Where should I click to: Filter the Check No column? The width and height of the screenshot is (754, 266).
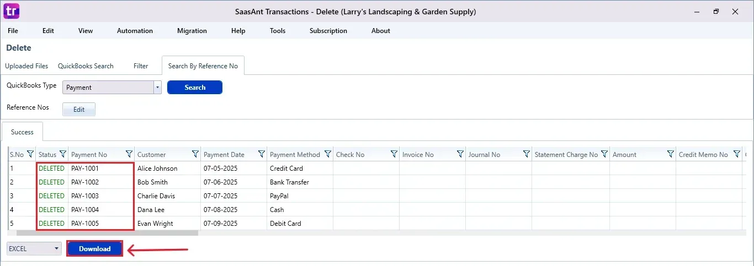(394, 154)
